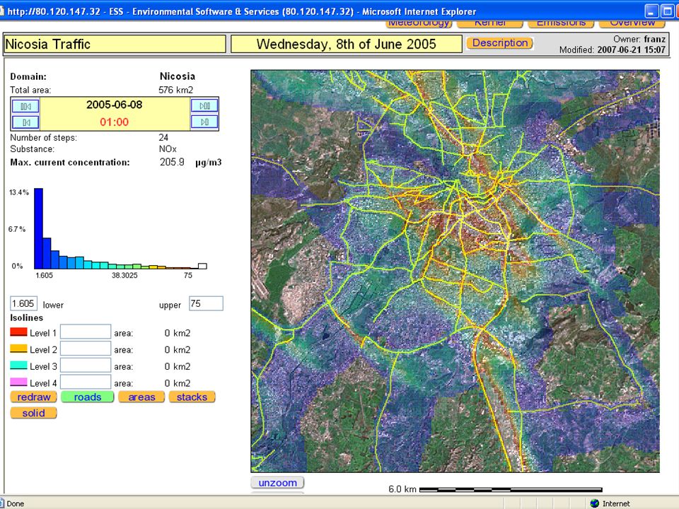This screenshot has width=679, height=509.
Task: Click the owner name franz
Action: (655, 39)
